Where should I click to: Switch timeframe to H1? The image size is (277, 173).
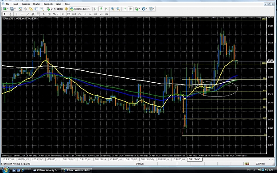[85, 14]
